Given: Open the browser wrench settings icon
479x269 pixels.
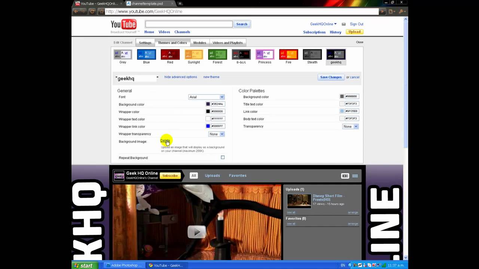Looking at the screenshot, I should [401, 12].
